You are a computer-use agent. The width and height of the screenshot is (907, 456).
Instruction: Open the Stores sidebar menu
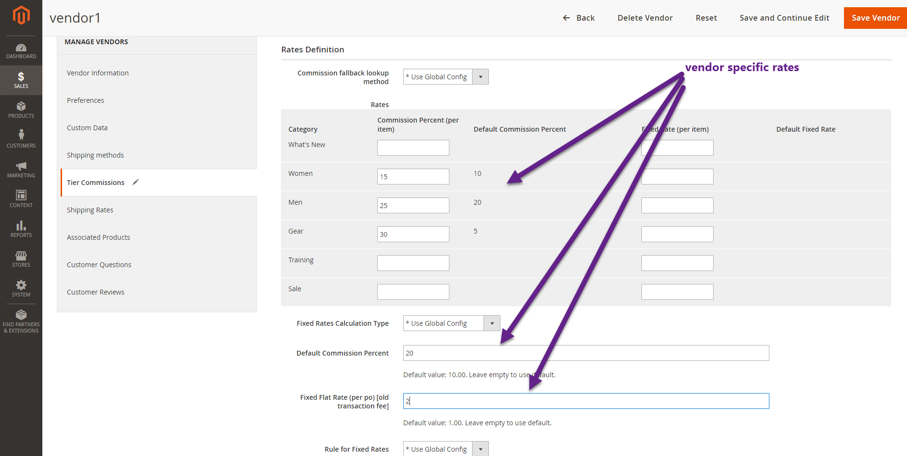tap(21, 259)
